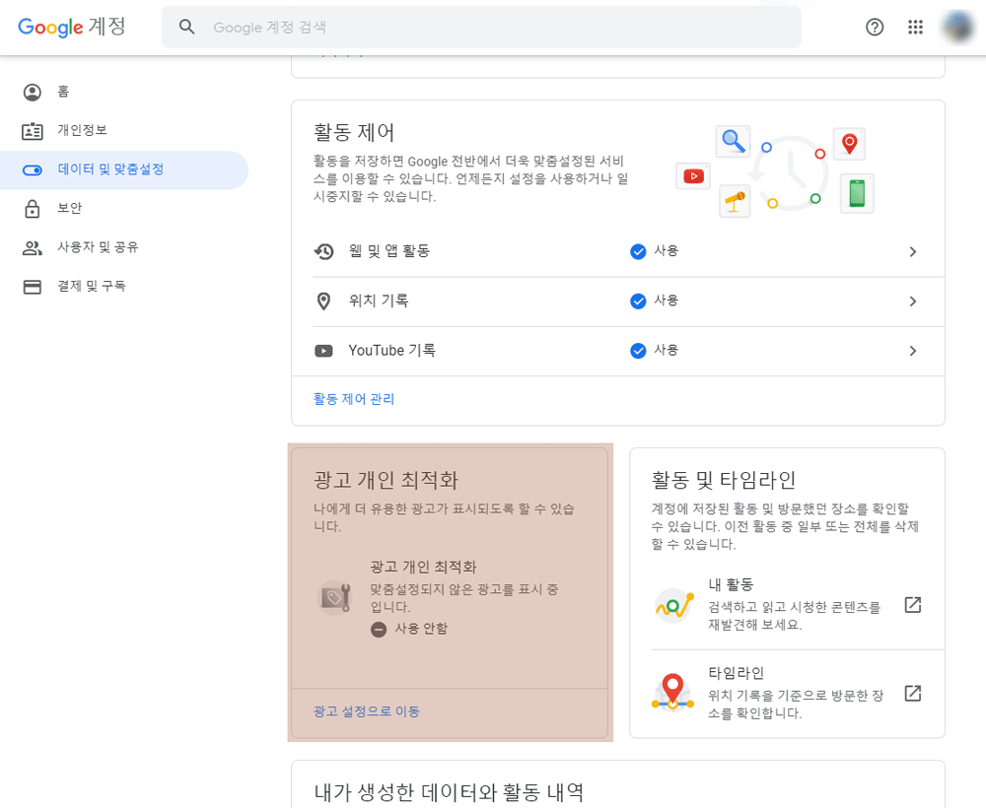Screen dimensions: 986x808
Task: Click the 위치 기록 pin icon
Action: 323,301
